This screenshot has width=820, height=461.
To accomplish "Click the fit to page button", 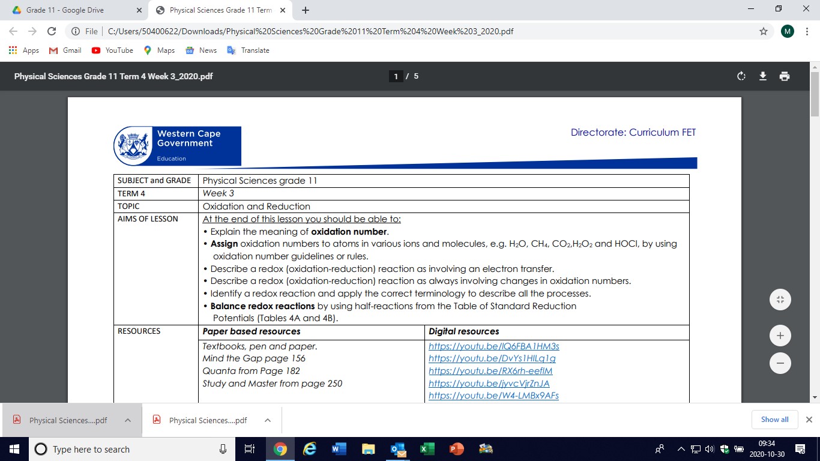I will pyautogui.click(x=780, y=300).
